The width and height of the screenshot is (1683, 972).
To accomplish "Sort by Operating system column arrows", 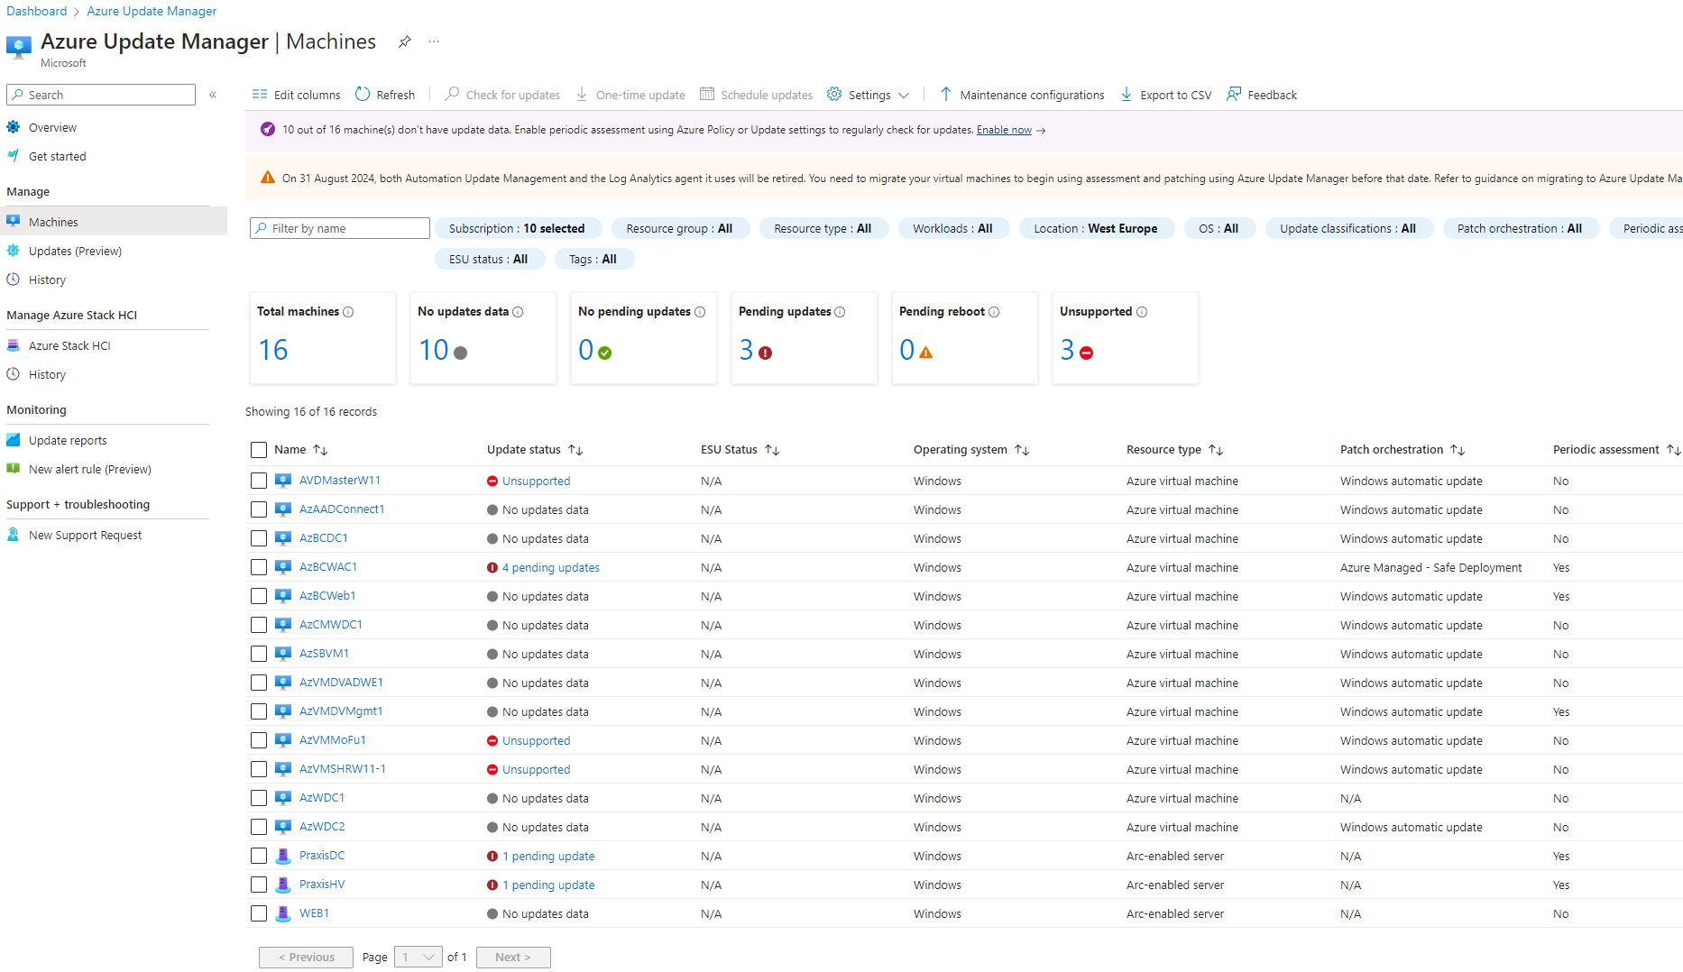I will tap(1022, 450).
